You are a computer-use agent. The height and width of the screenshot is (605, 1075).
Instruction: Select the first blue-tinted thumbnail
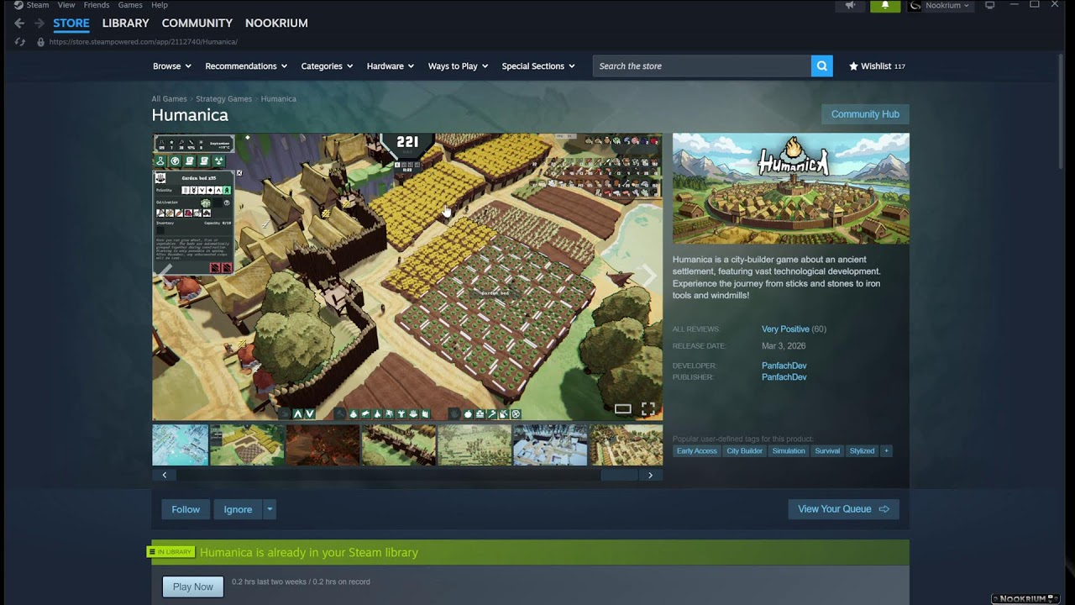(180, 445)
